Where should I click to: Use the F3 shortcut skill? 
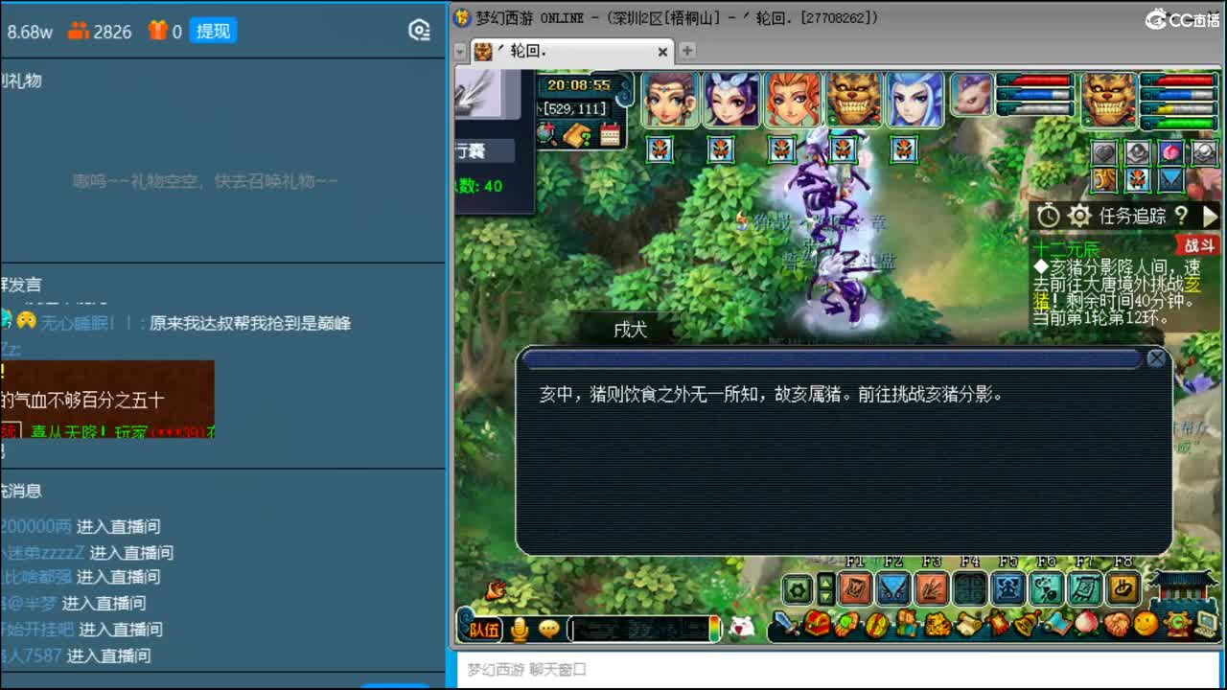tap(932, 587)
